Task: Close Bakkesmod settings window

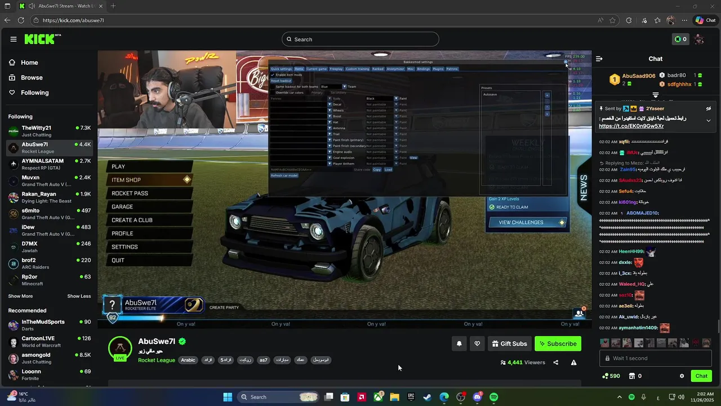Action: click(x=566, y=62)
